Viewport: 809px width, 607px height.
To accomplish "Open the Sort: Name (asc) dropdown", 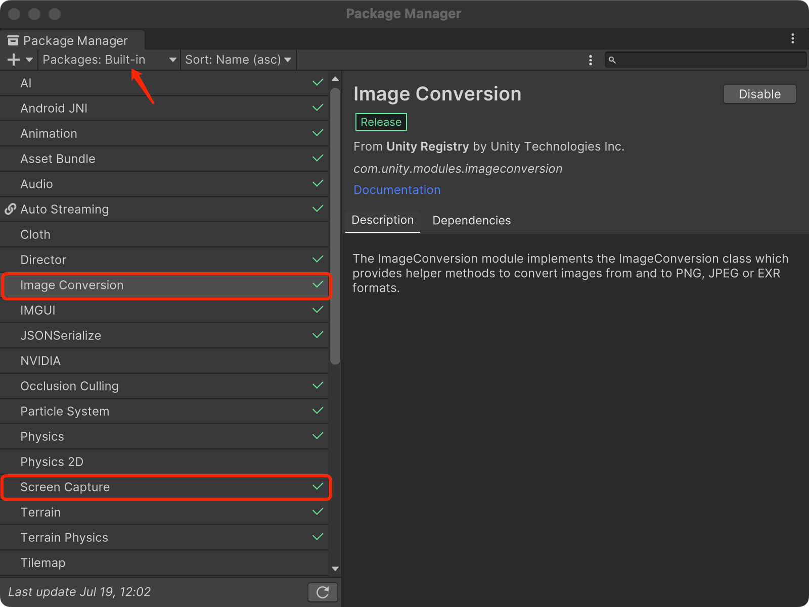I will [x=238, y=60].
